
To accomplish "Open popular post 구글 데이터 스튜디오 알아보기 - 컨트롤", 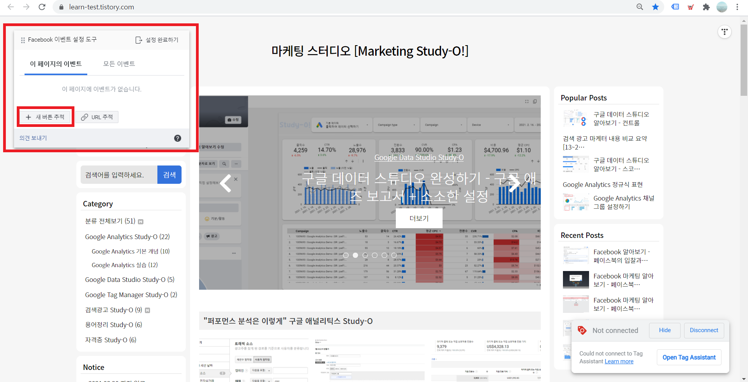I will pos(621,119).
